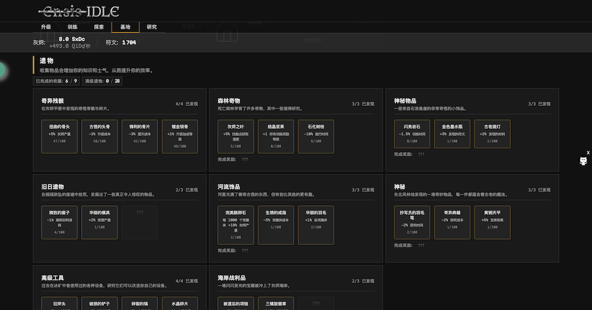Open the 研究 tab
The width and height of the screenshot is (592, 310).
coord(152,27)
